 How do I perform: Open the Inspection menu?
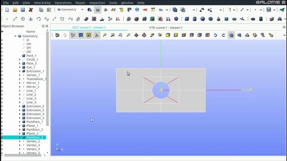pyautogui.click(x=97, y=3)
